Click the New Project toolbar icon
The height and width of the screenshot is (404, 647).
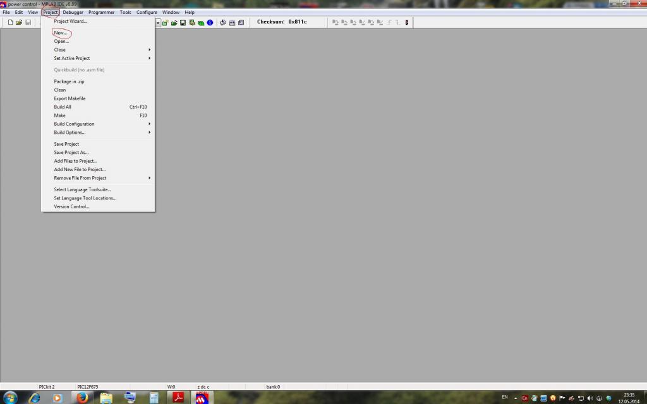(x=165, y=23)
